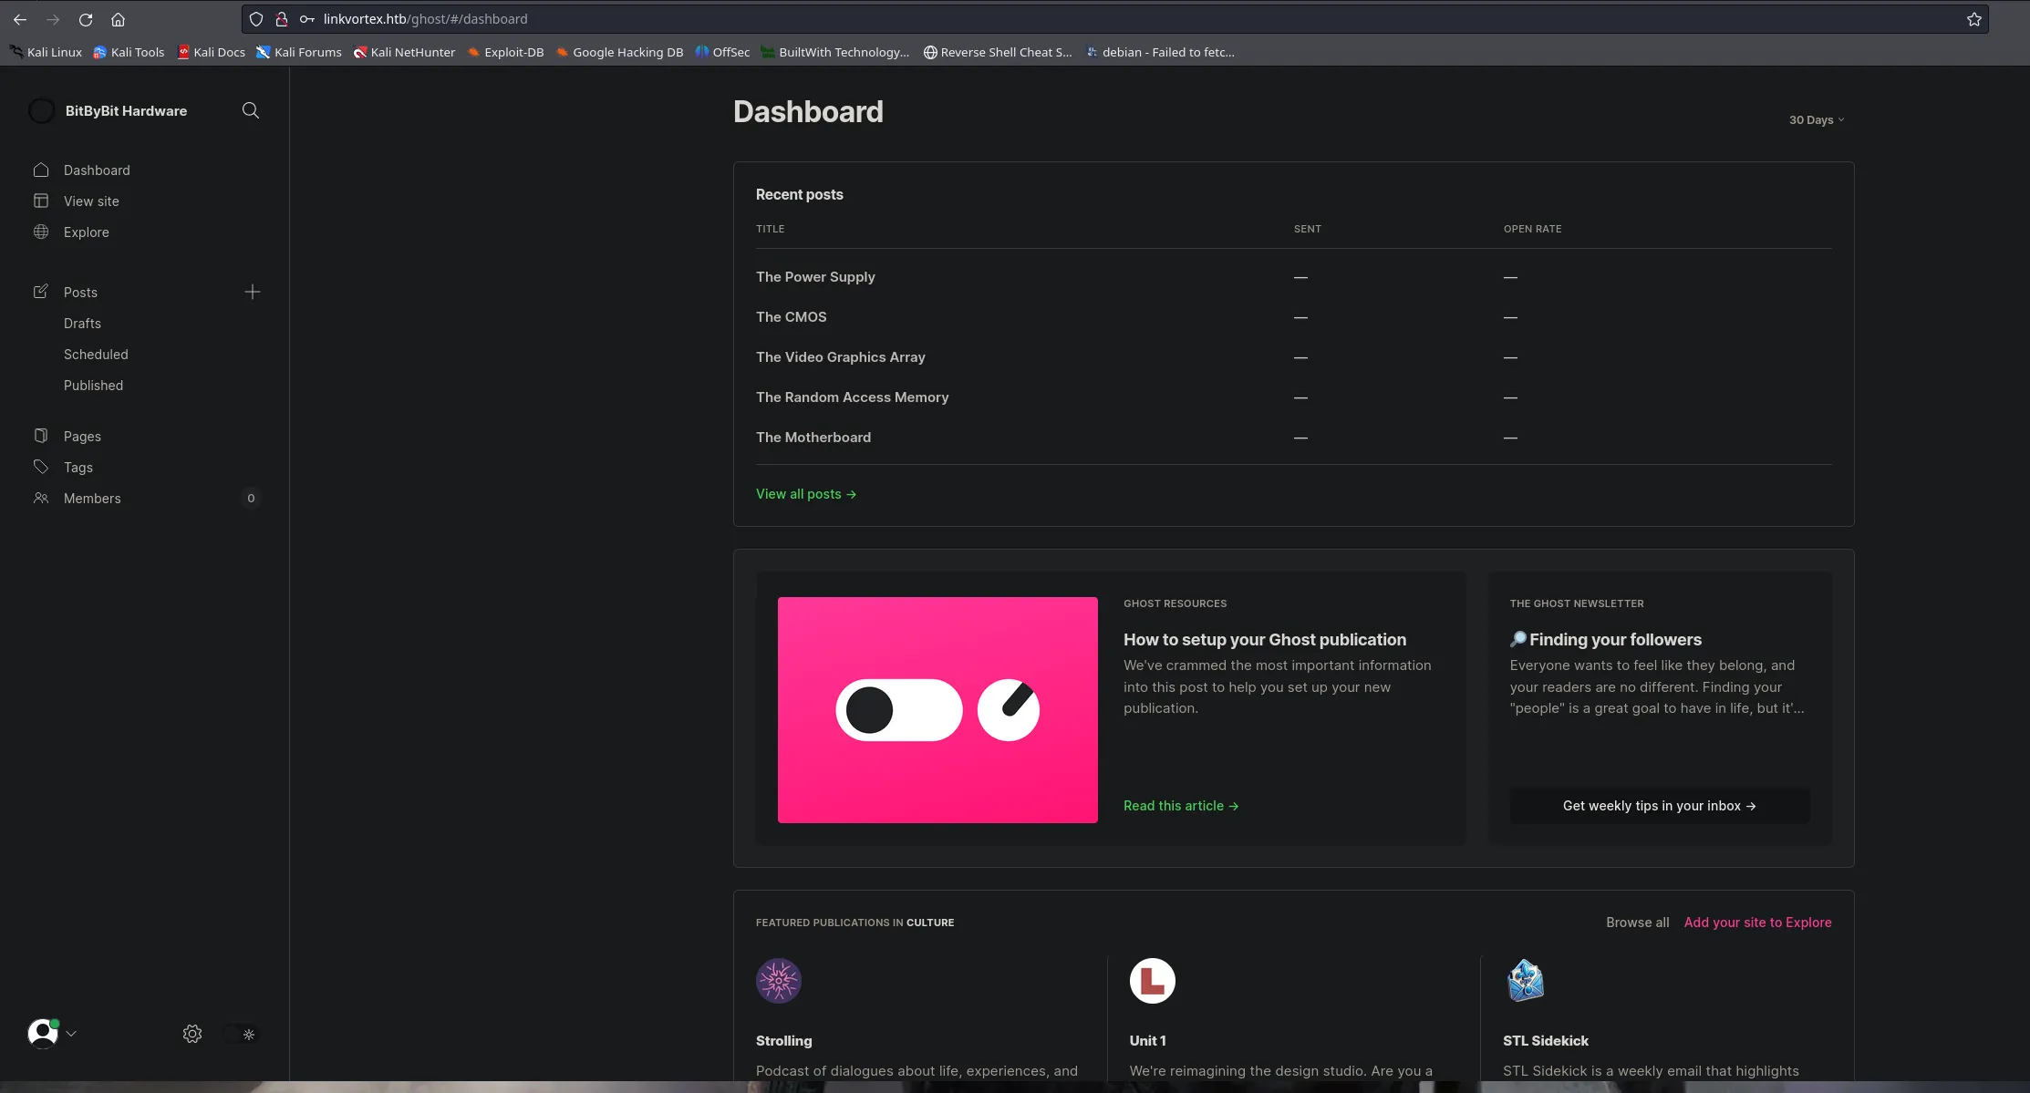
Task: Click the Strolling publication logo
Action: (x=778, y=981)
